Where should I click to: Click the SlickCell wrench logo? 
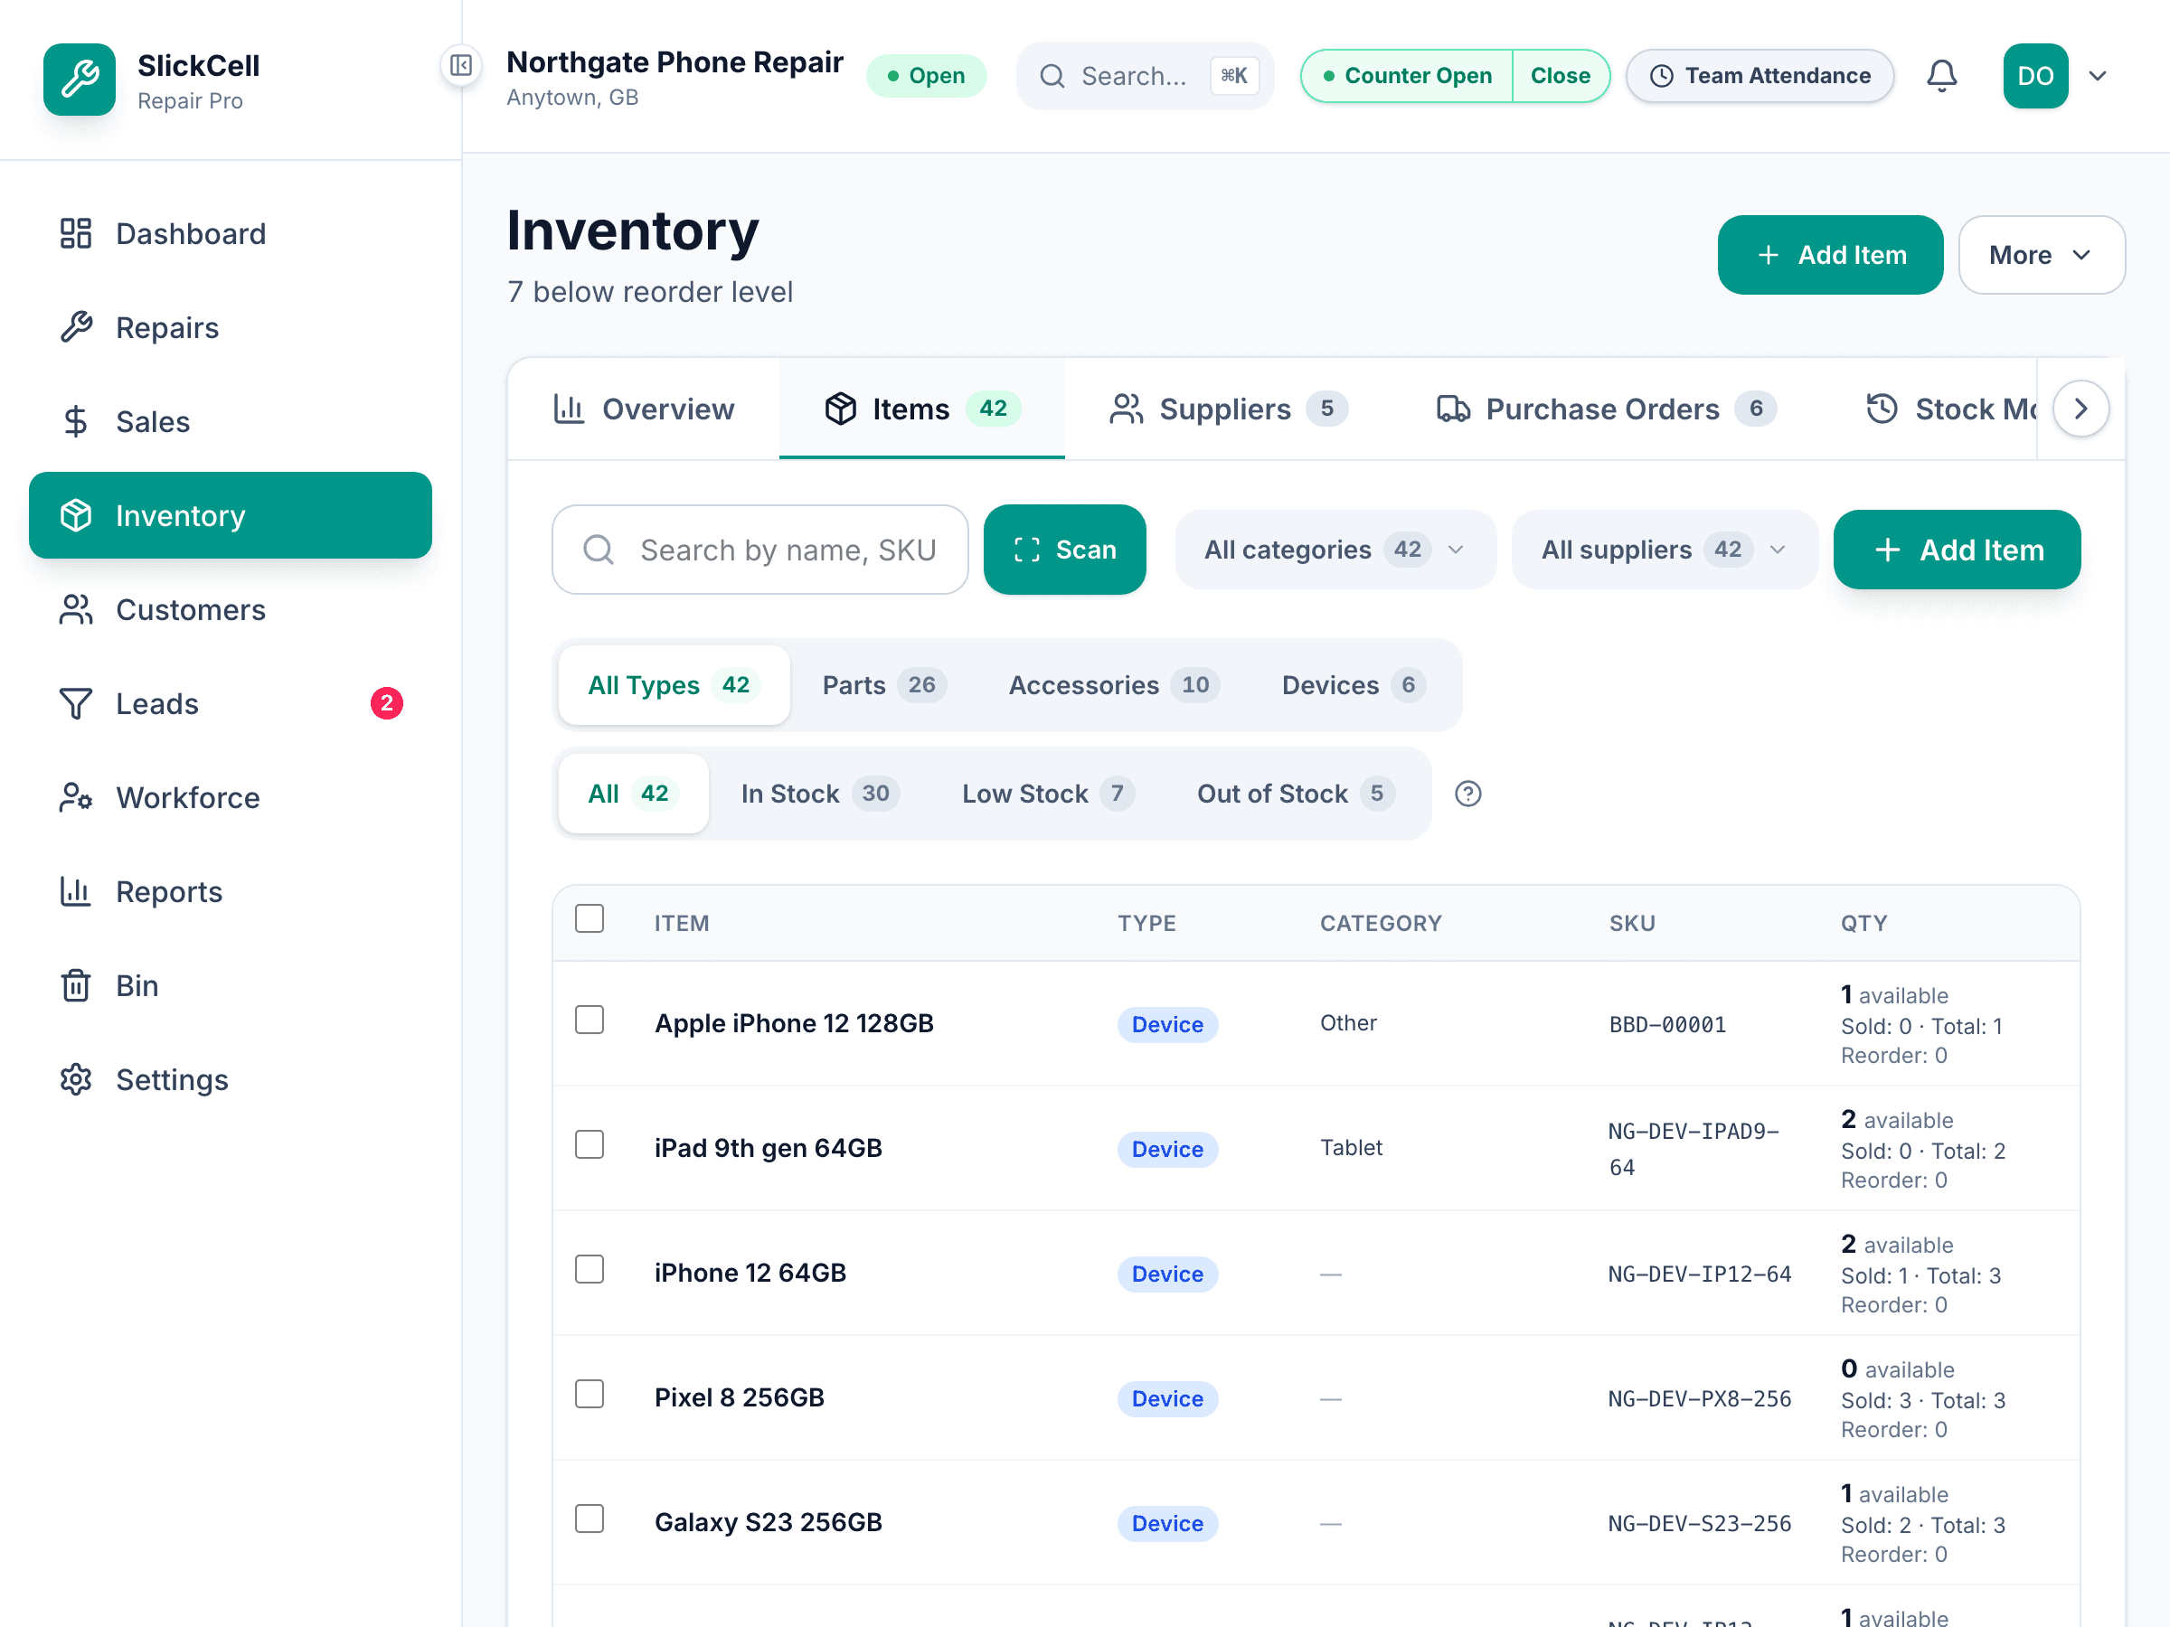click(80, 80)
